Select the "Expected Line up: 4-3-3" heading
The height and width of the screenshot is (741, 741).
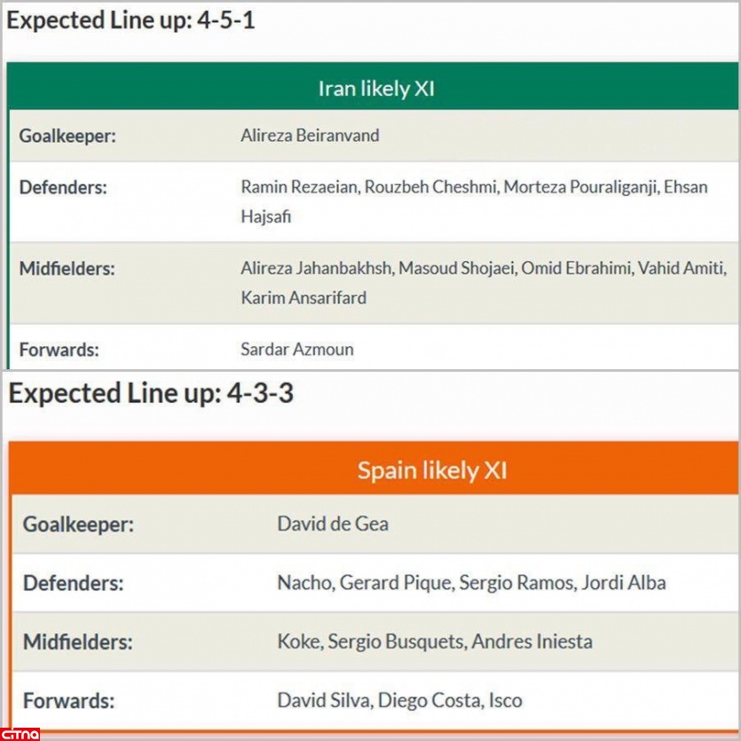pos(151,393)
